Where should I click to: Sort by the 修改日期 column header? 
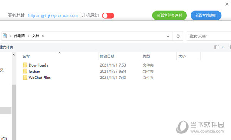tap(107, 56)
